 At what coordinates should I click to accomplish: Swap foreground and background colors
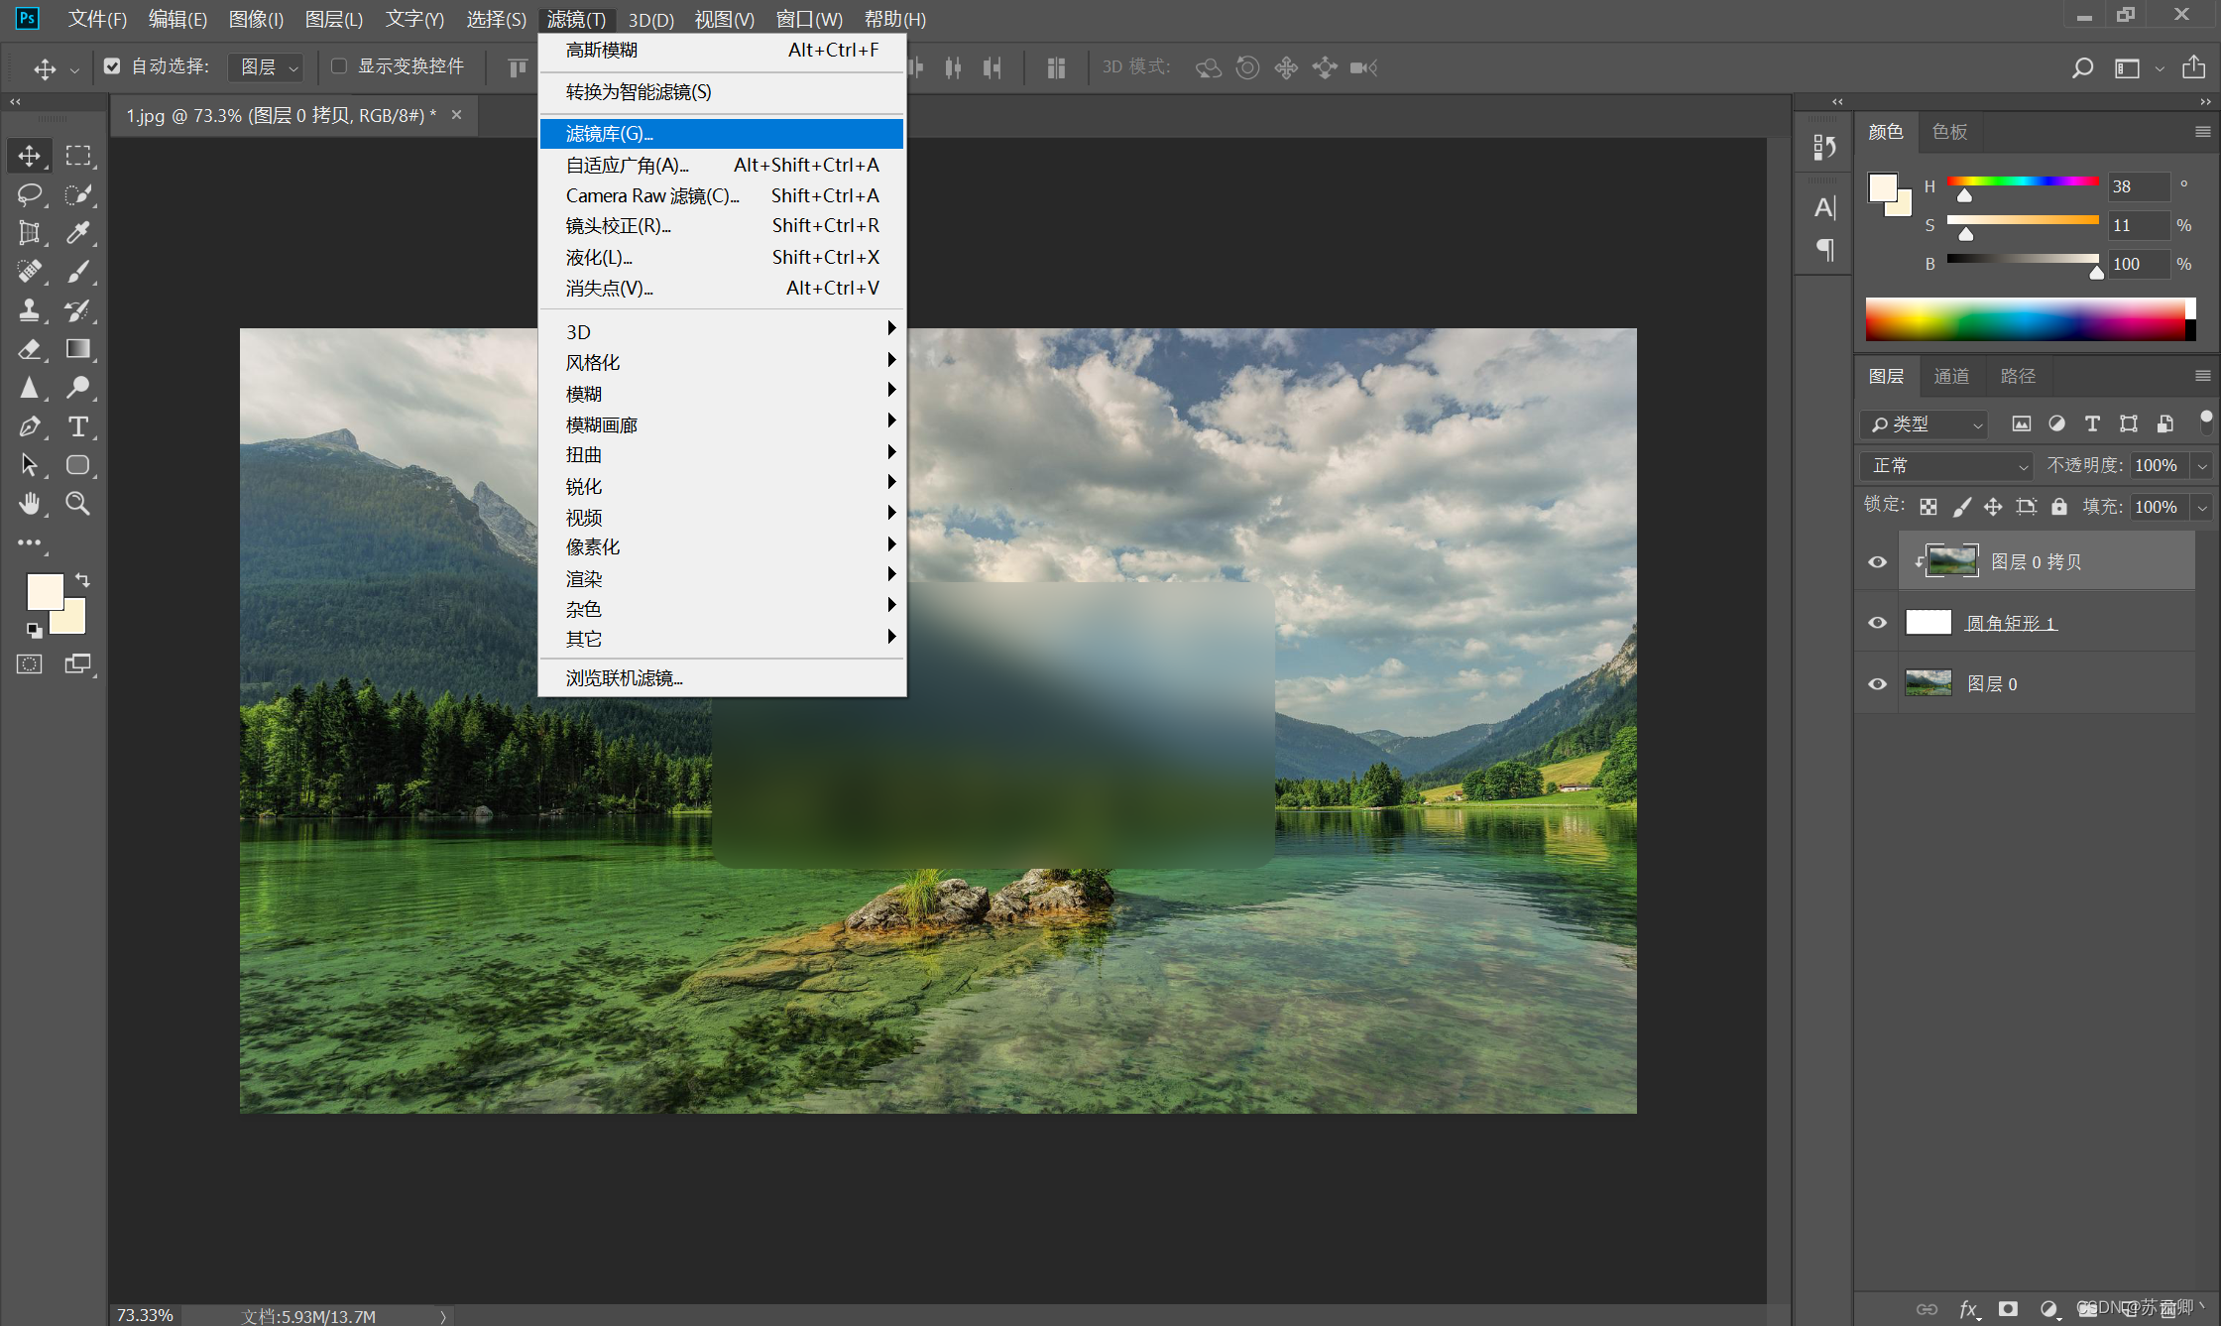click(x=82, y=580)
